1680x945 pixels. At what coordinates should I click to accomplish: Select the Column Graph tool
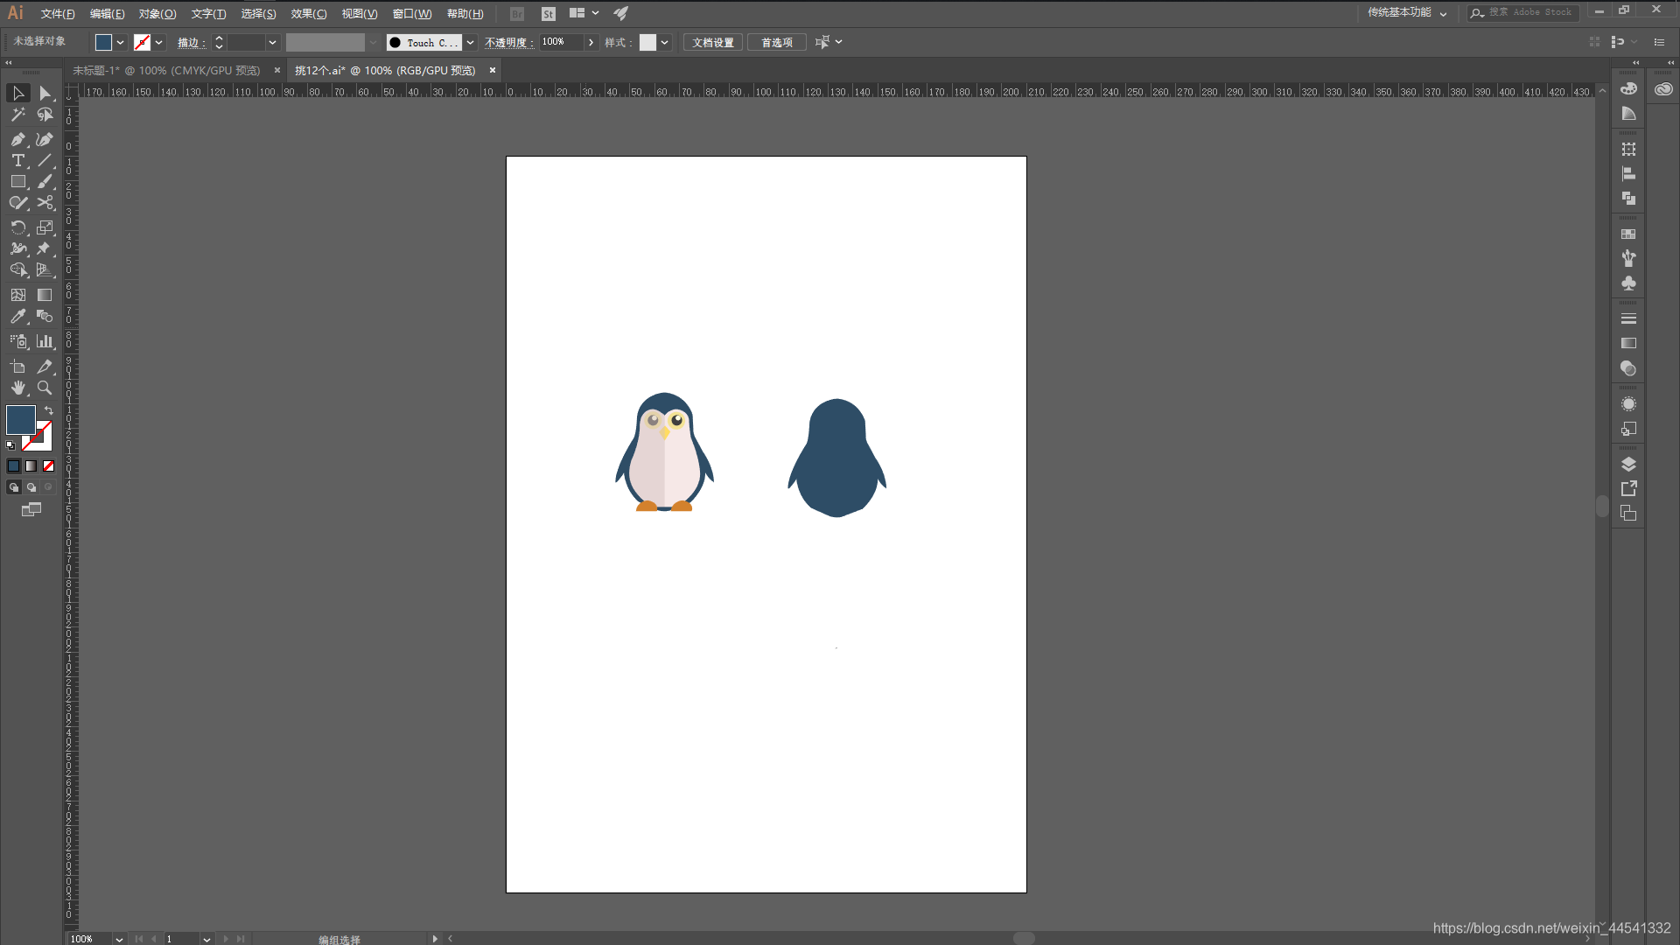[x=45, y=341]
